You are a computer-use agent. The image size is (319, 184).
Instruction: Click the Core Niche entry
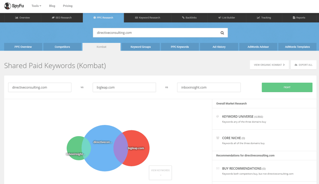pos(264,140)
